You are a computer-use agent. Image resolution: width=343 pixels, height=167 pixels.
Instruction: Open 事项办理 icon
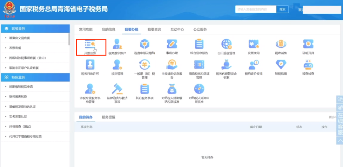click(172, 44)
